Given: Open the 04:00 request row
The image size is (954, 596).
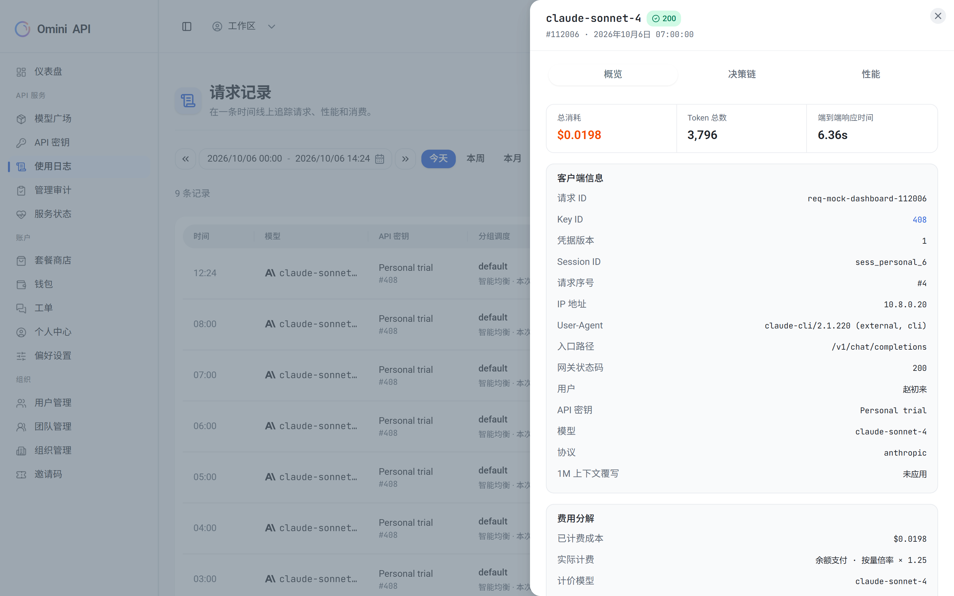Looking at the screenshot, I should click(x=356, y=528).
